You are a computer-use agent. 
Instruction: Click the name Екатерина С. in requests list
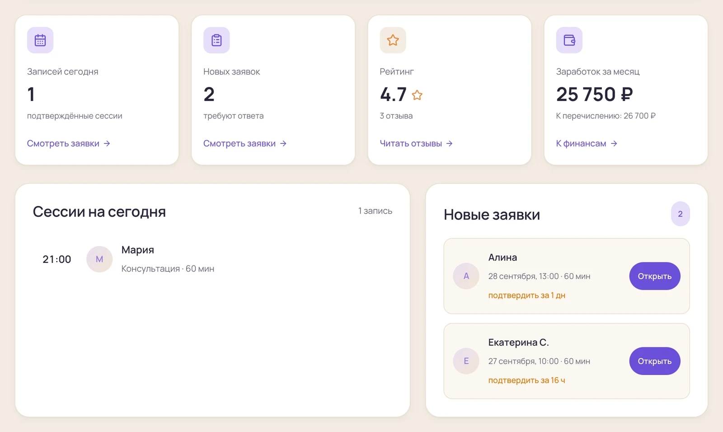[518, 342]
